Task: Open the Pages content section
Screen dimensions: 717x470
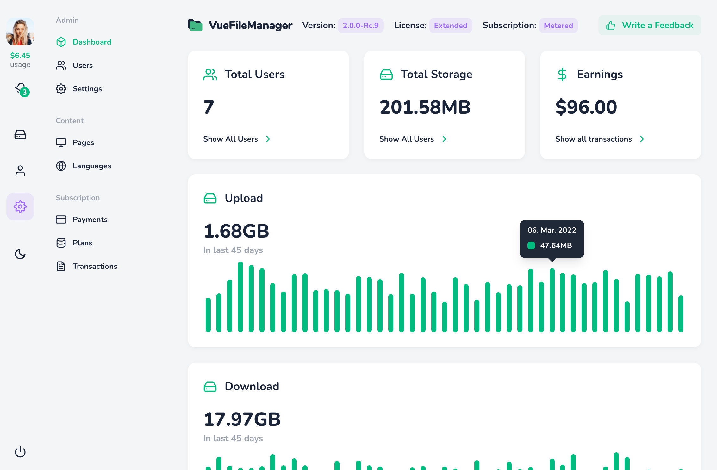Action: tap(83, 142)
